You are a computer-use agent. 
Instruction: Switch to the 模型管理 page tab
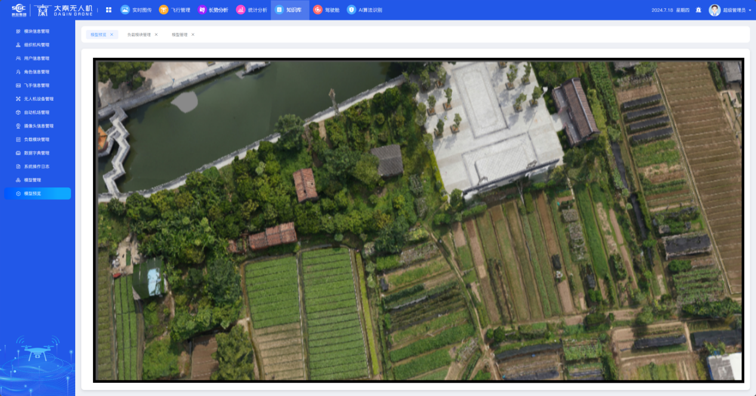[x=180, y=35]
